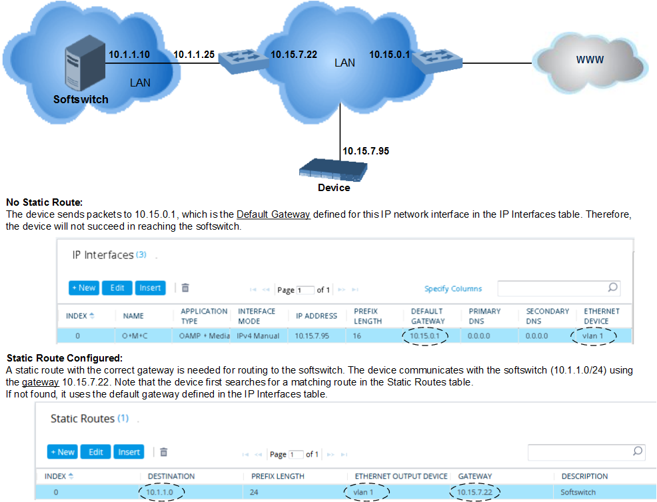Viewport: 657px width, 502px height.
Task: Click next page arrow in Static Routes pager
Action: [x=330, y=454]
